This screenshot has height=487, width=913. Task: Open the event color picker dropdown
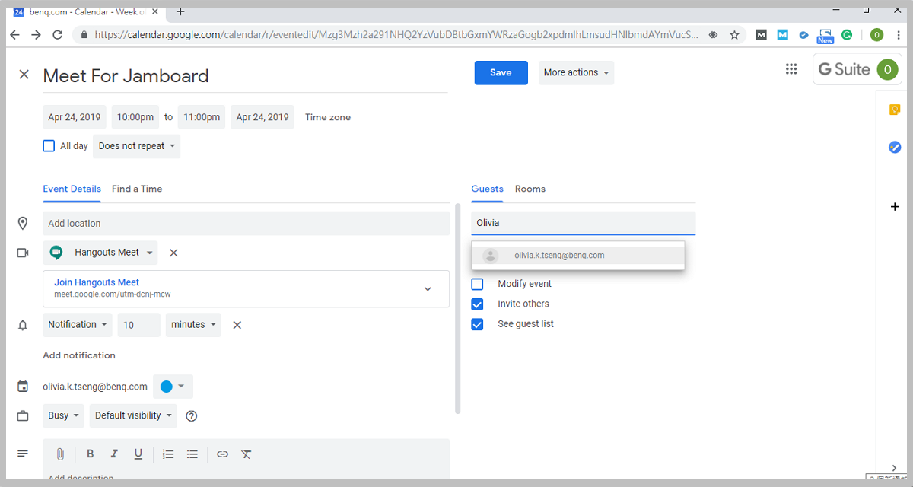pyautogui.click(x=173, y=387)
